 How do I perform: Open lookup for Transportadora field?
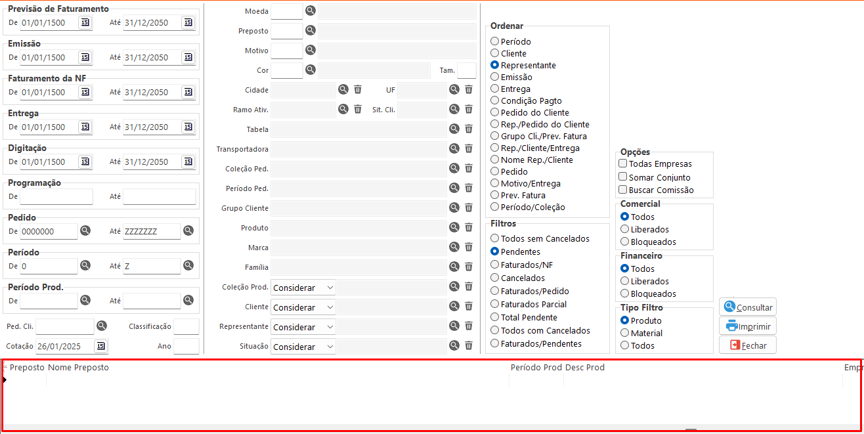point(454,148)
